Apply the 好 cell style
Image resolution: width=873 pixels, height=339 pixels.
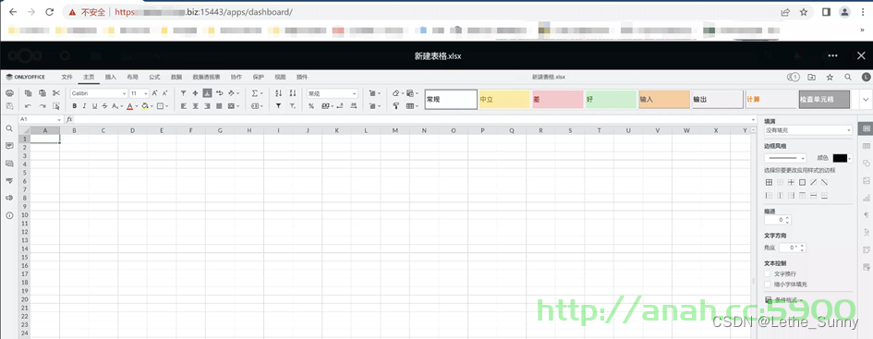(611, 100)
